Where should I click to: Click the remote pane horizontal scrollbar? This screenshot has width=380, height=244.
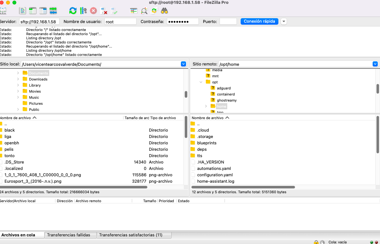click(243, 187)
